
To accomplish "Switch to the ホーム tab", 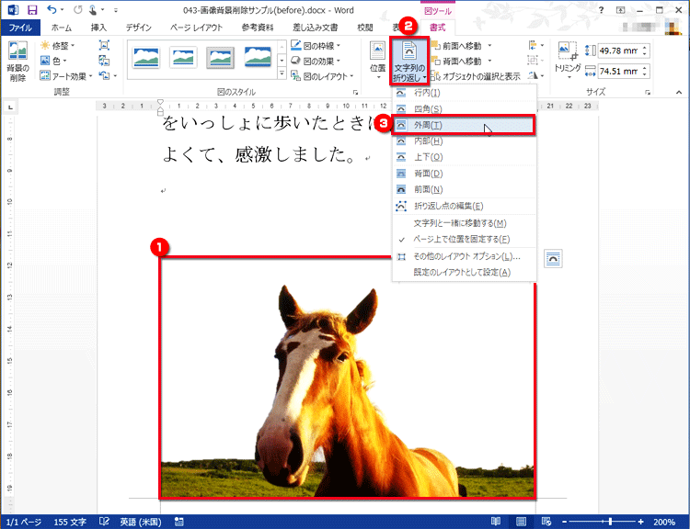I will [x=61, y=28].
